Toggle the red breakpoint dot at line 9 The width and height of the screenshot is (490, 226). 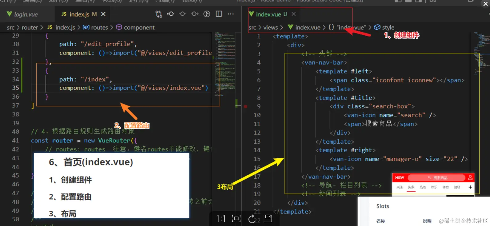[x=245, y=106]
